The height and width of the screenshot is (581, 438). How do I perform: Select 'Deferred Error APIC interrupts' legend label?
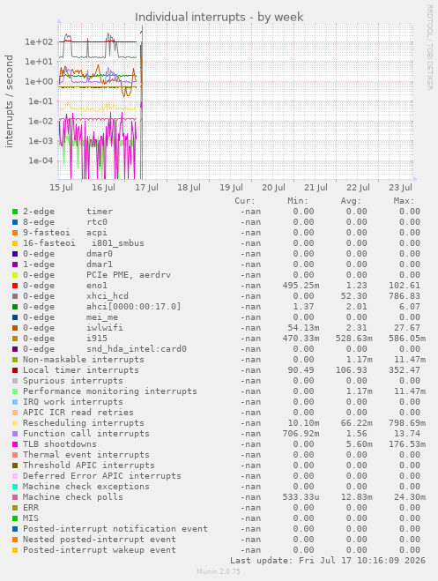click(x=102, y=476)
